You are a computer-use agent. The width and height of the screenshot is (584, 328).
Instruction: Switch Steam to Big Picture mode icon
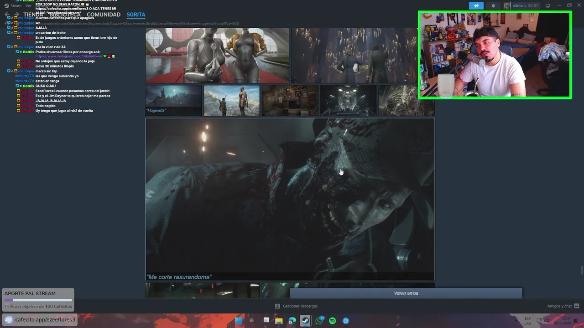click(x=547, y=6)
